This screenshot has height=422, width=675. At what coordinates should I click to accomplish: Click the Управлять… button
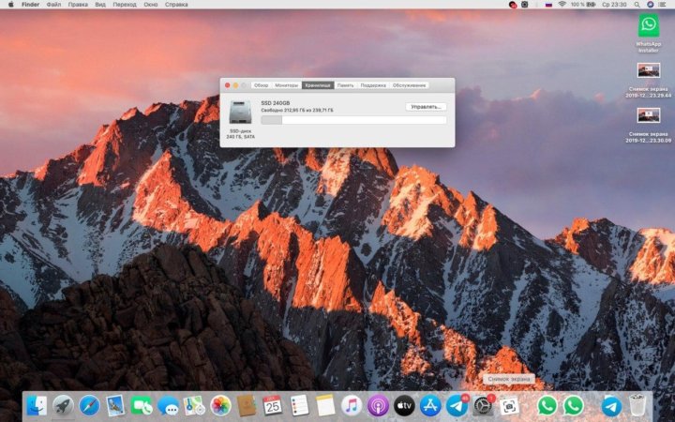click(426, 107)
